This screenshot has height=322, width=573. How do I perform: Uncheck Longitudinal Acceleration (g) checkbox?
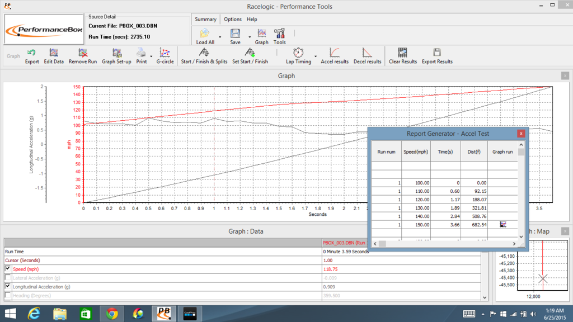point(8,286)
